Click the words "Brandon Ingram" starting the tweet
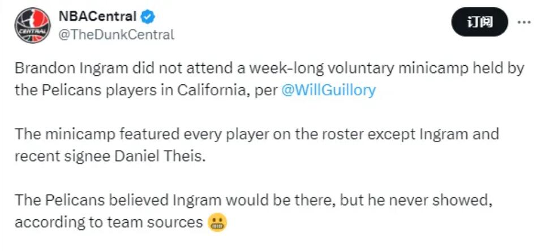Image resolution: width=541 pixels, height=251 pixels. [72, 69]
